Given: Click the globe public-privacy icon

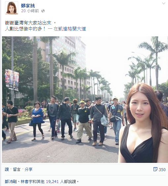Looking at the screenshot, I should coord(43,11).
